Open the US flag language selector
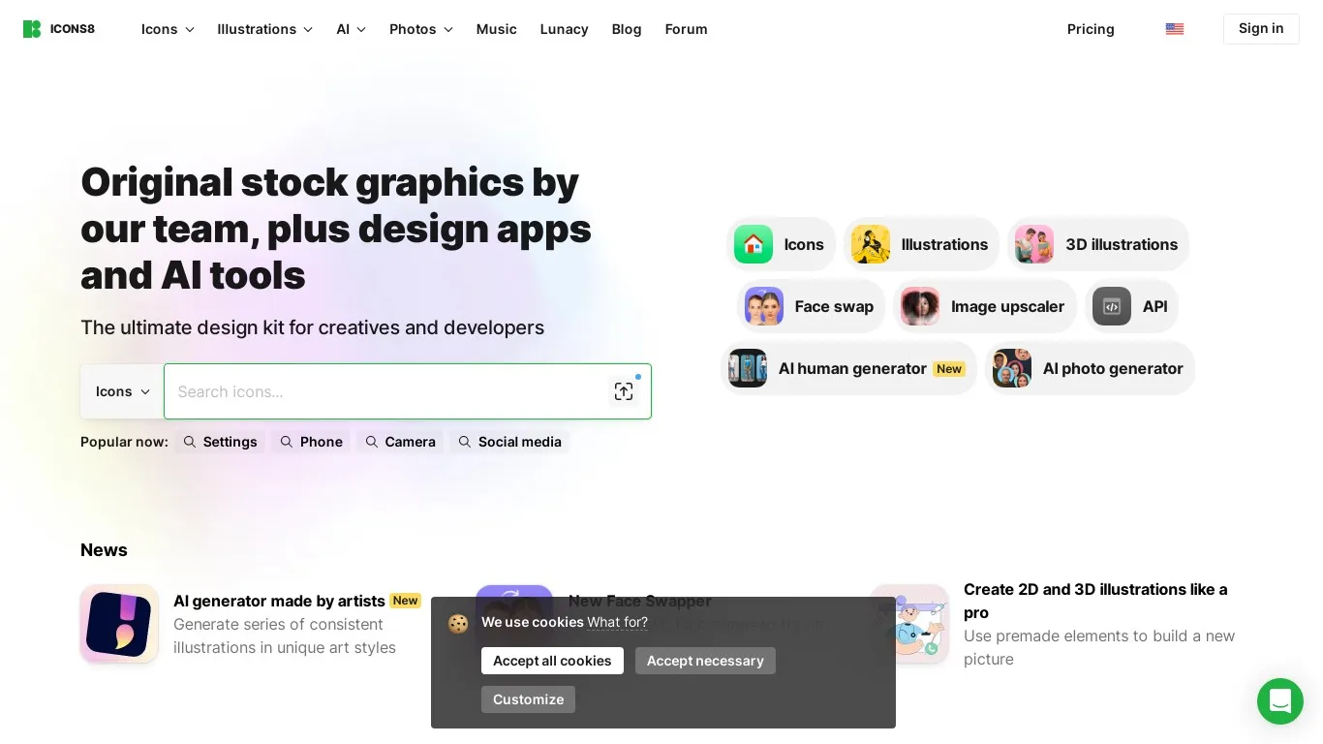The height and width of the screenshot is (744, 1323). pyautogui.click(x=1175, y=29)
